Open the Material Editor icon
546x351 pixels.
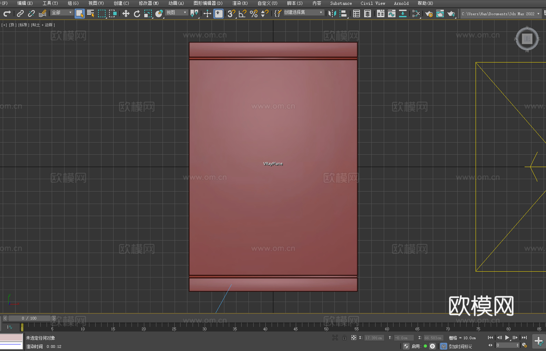416,13
